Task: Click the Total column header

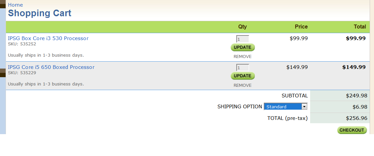Action: (360, 27)
